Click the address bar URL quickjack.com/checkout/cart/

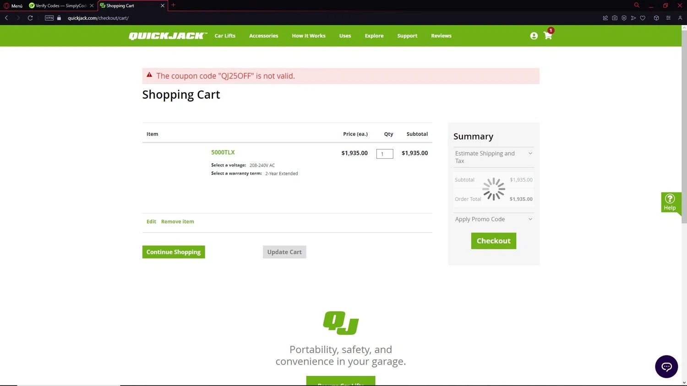pos(98,18)
